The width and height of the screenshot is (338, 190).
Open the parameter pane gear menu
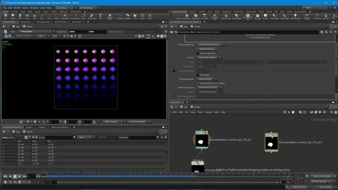[322, 32]
